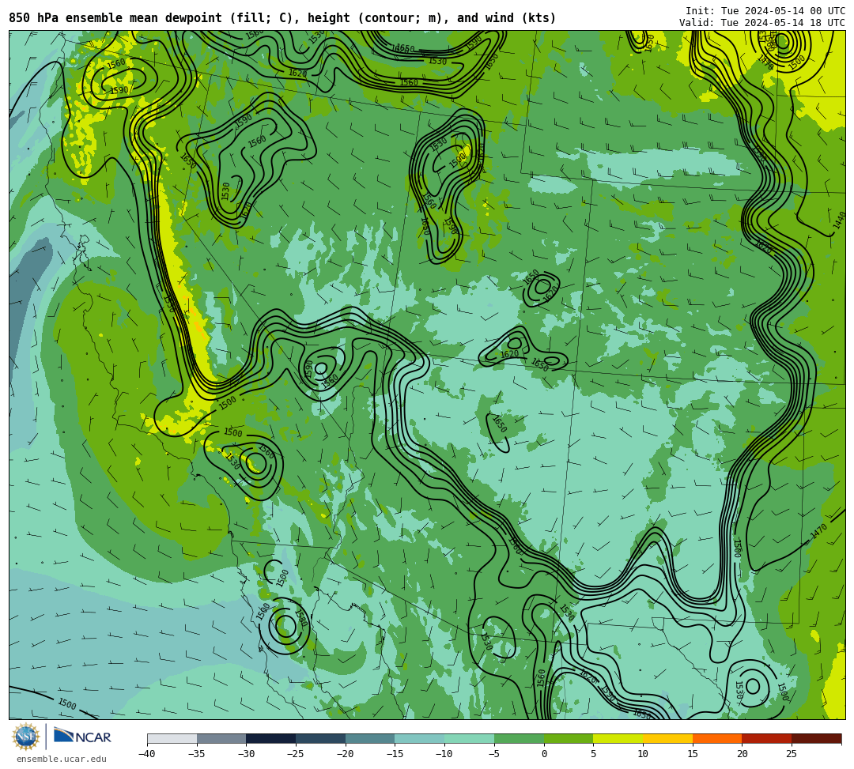Click the 25 colorbar tick label
This screenshot has height=769, width=854.
[792, 754]
